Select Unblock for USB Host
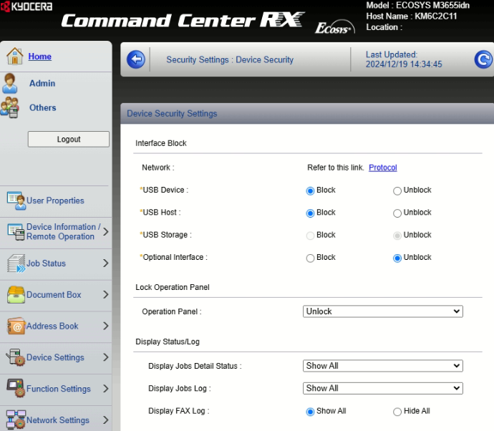The width and height of the screenshot is (494, 431). pos(397,213)
